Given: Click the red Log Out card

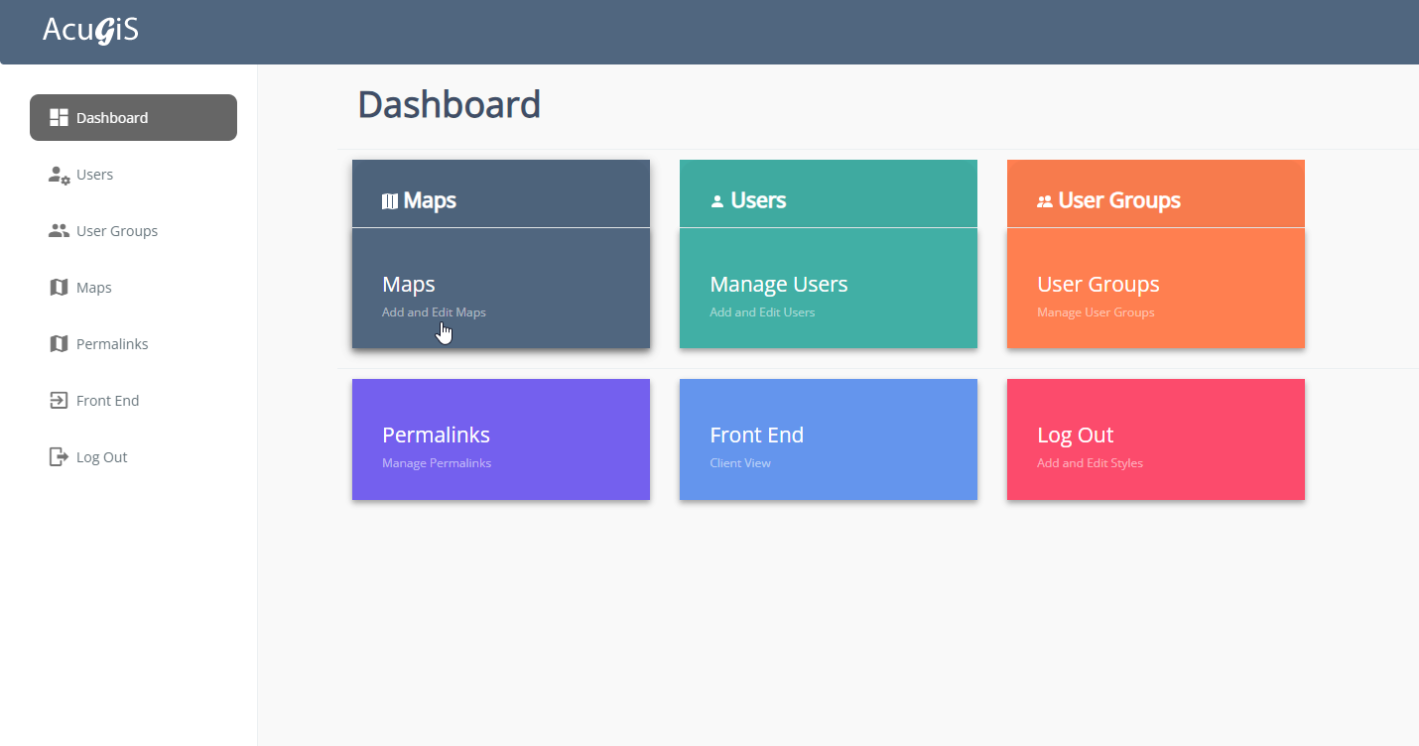Looking at the screenshot, I should click(x=1155, y=439).
